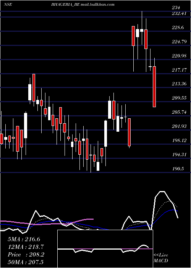Click the 190.5 price axis label
This screenshot has height=268, width=191.
pyautogui.click(x=178, y=168)
